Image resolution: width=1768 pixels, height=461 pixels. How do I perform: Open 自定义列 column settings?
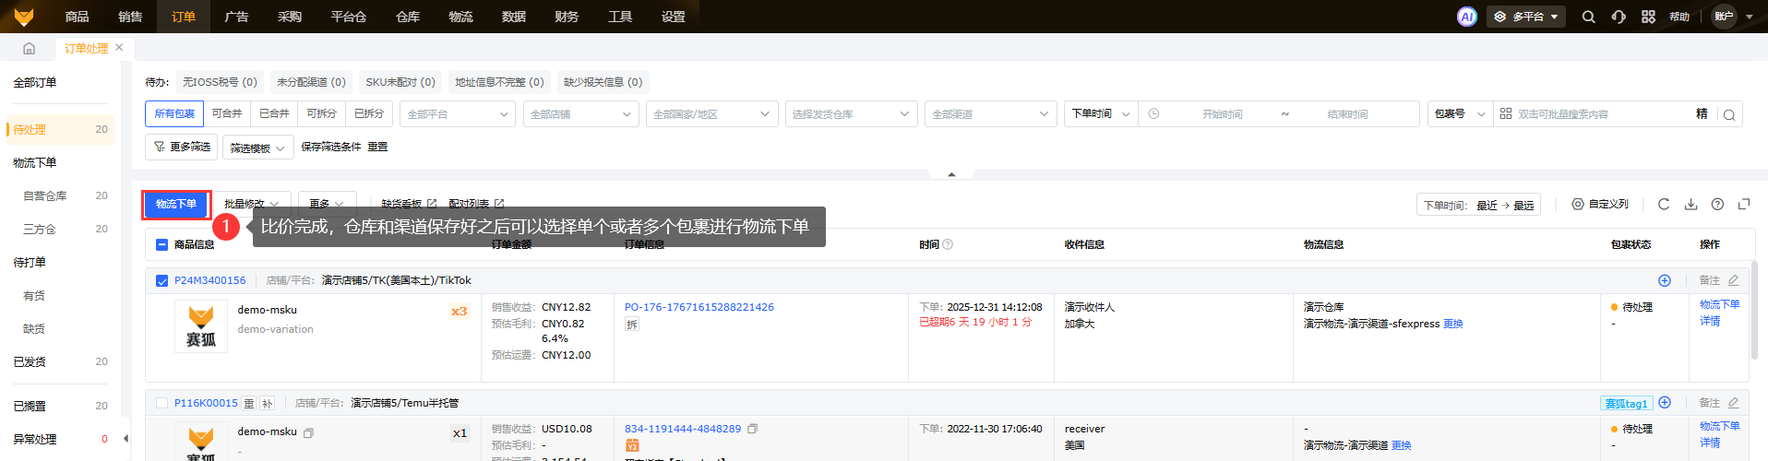[x=1600, y=204]
